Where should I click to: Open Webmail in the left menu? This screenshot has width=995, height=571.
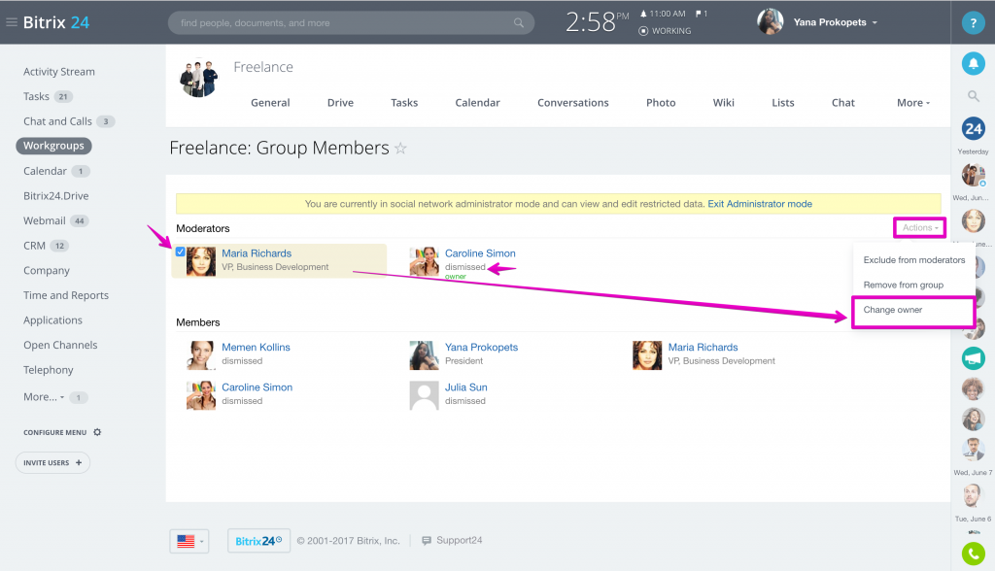coord(45,220)
